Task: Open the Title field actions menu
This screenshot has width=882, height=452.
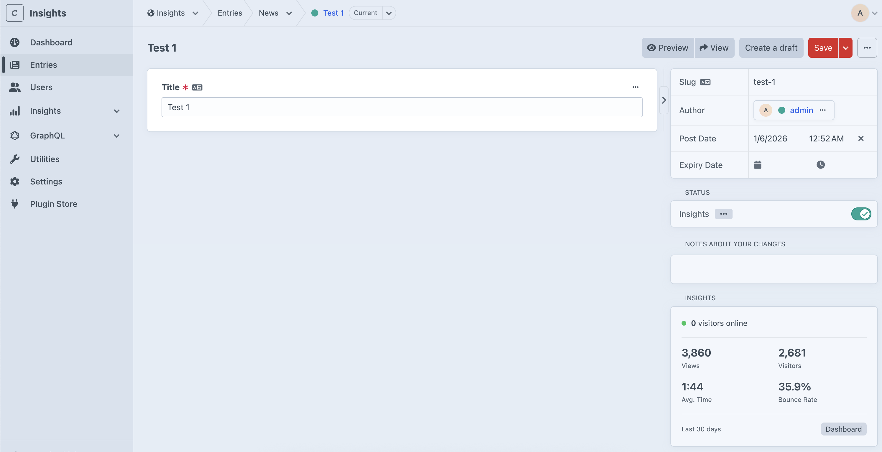Action: [x=635, y=87]
